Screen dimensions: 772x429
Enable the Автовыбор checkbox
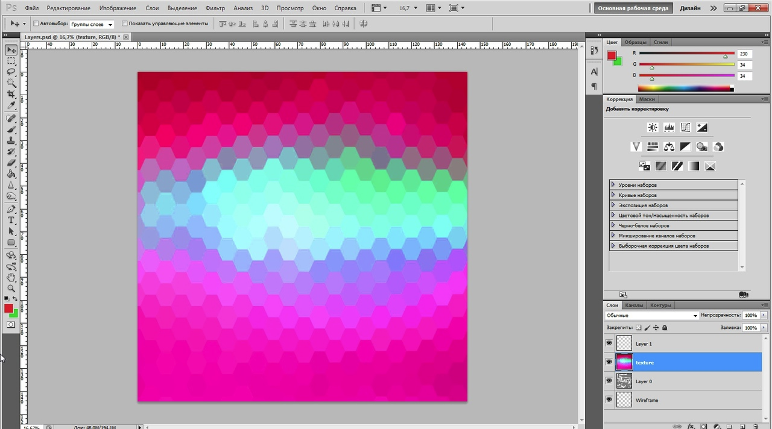tap(36, 23)
